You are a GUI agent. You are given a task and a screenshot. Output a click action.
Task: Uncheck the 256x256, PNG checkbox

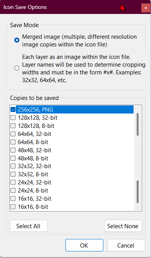[13, 109]
